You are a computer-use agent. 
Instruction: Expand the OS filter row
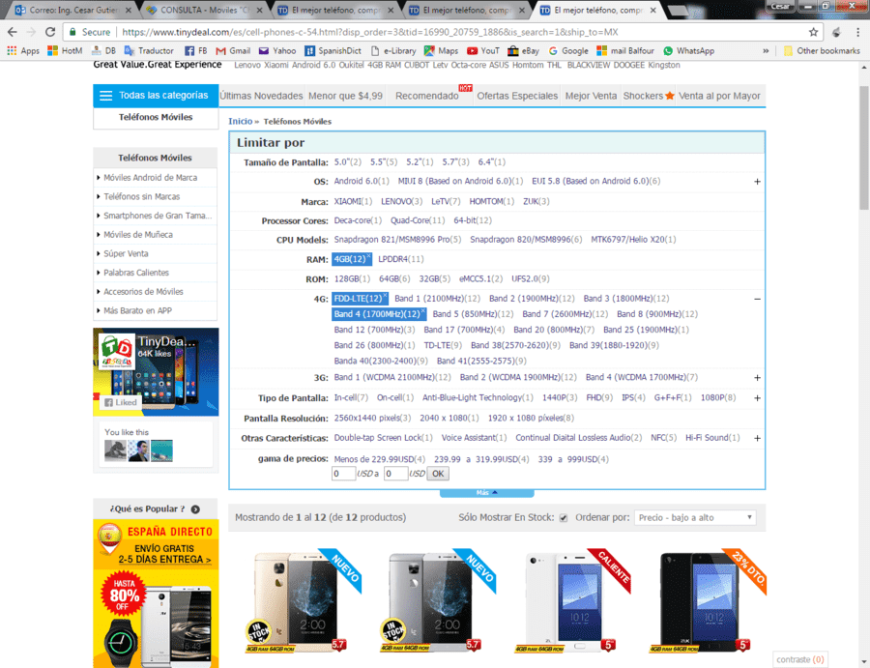tap(757, 182)
